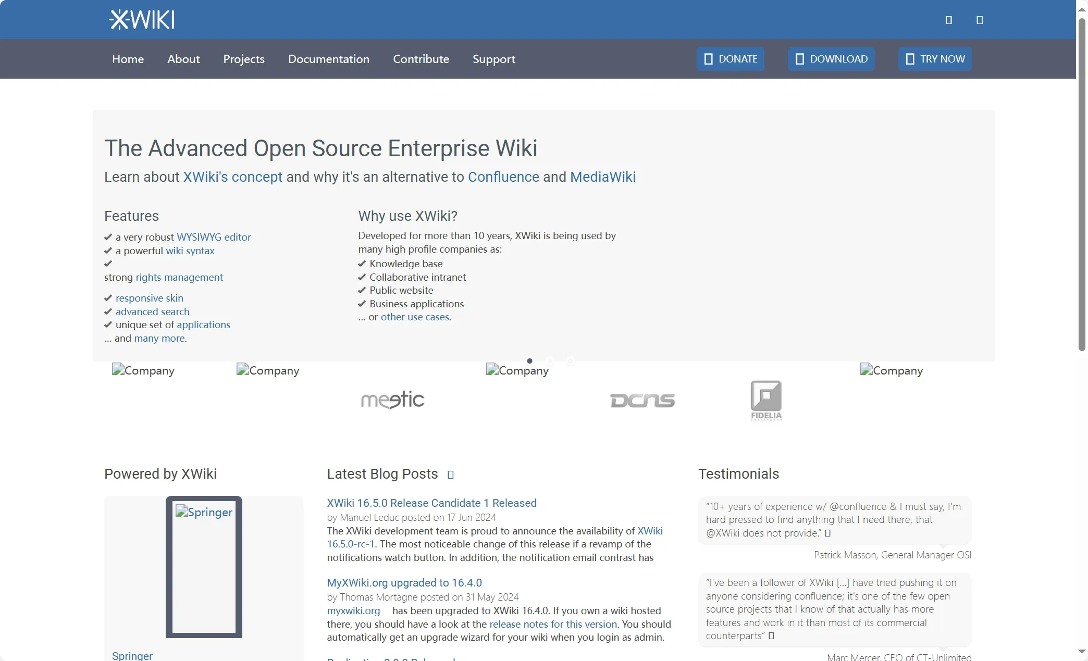Viewport: 1088px width, 661px height.
Task: Click the icon inside the Donate button
Action: 708,59
